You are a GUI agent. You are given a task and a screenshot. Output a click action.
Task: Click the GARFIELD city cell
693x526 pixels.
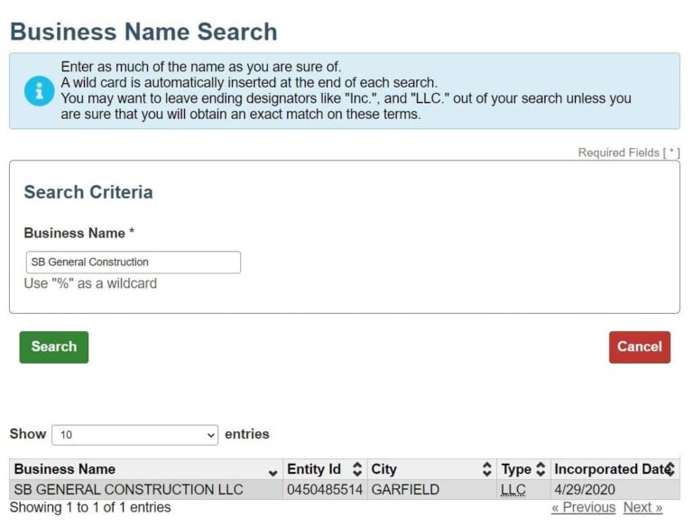coord(405,490)
